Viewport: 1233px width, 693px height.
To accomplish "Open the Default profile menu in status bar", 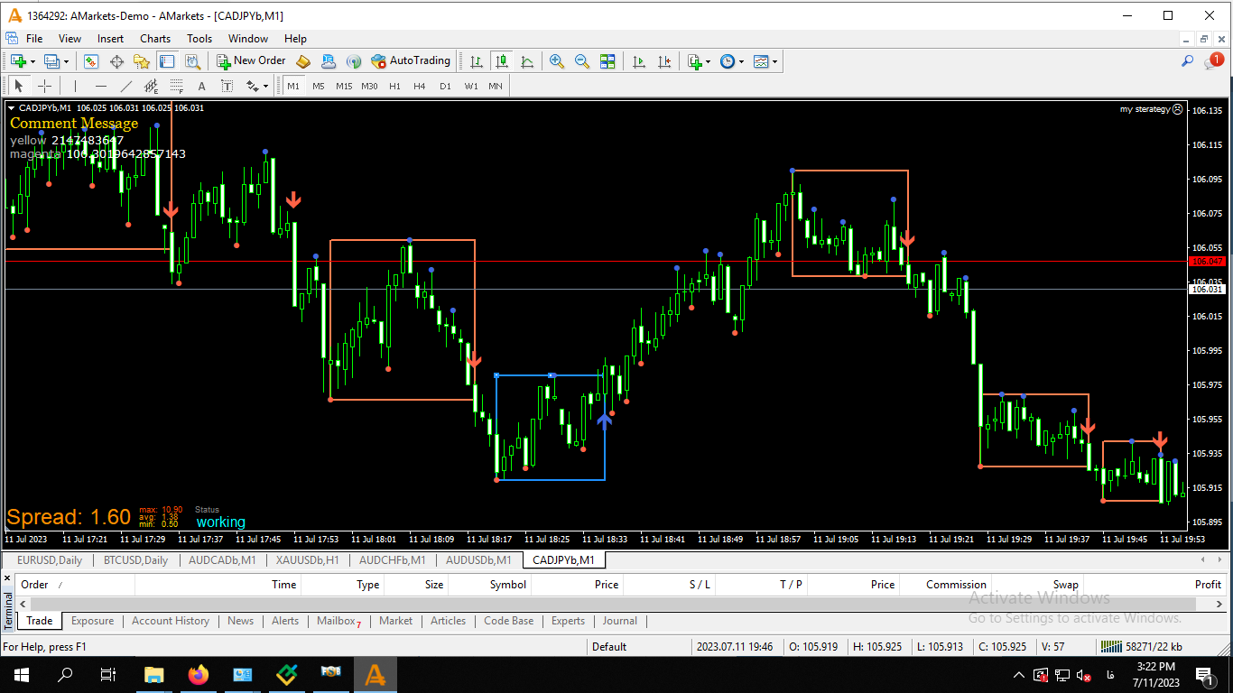I will click(639, 646).
